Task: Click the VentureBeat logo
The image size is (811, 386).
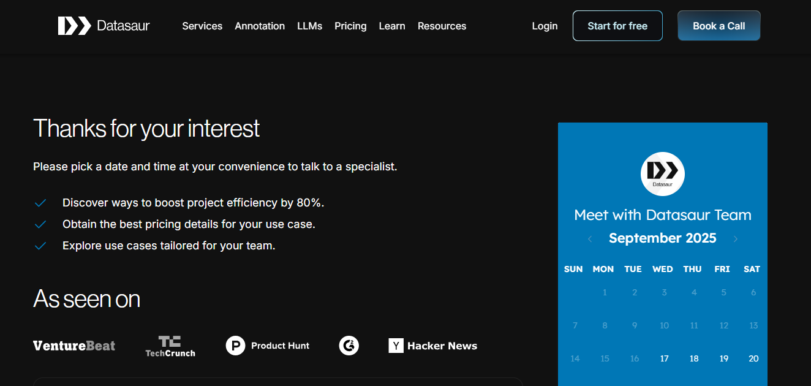Action: point(74,346)
